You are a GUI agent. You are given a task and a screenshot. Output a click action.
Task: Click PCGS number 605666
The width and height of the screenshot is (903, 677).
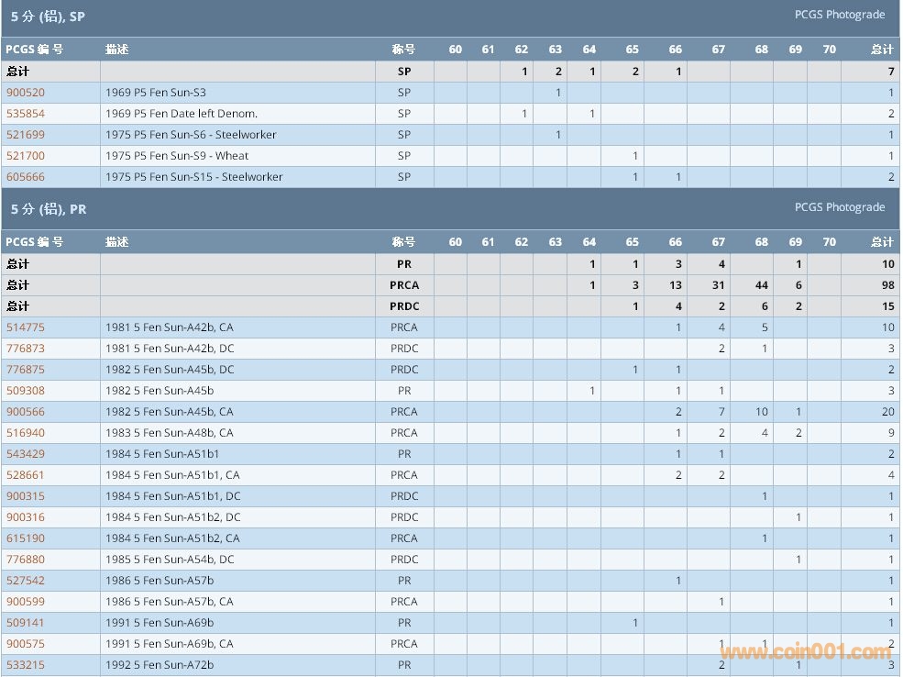26,177
